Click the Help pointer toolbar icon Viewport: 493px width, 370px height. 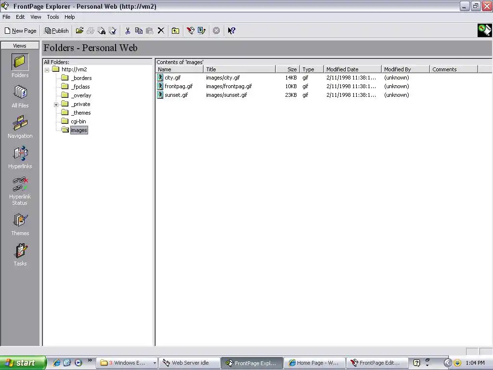[x=232, y=30]
